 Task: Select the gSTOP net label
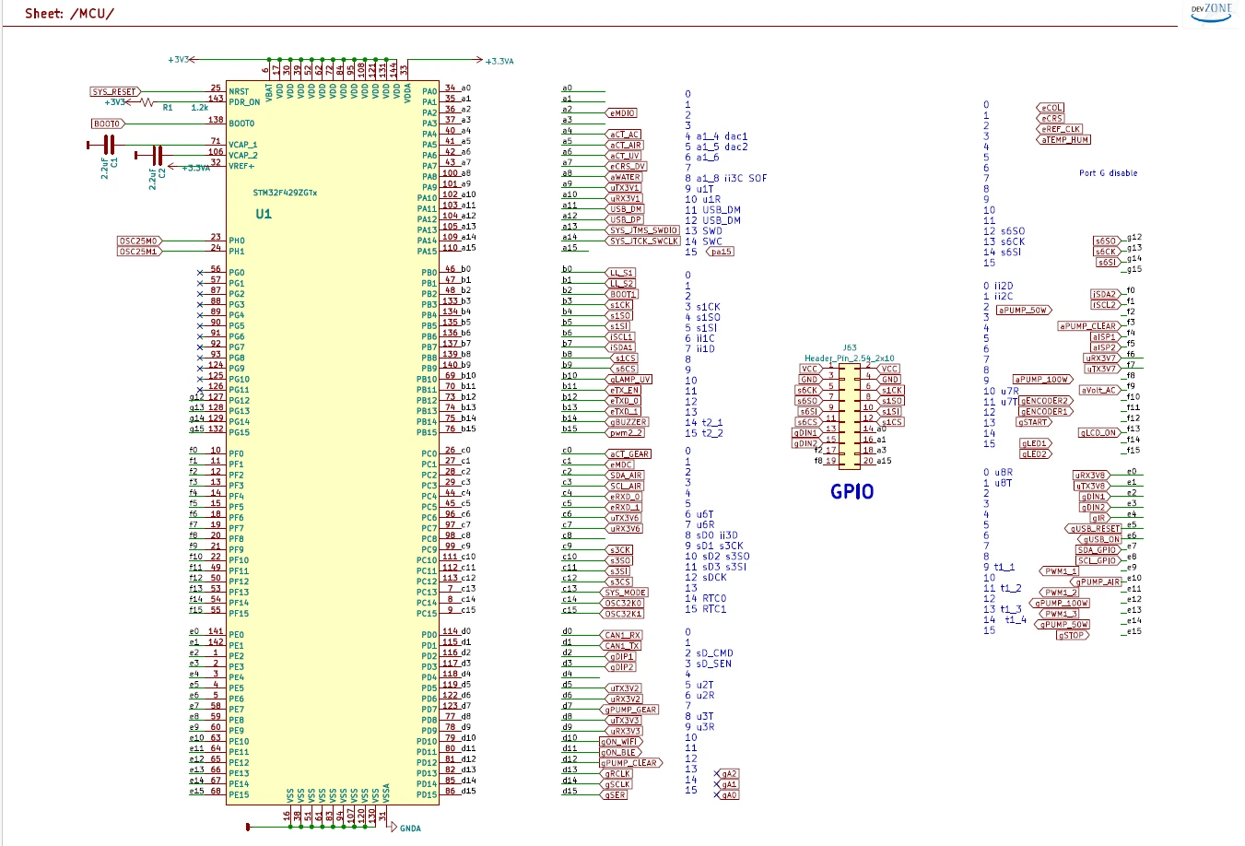click(1073, 635)
